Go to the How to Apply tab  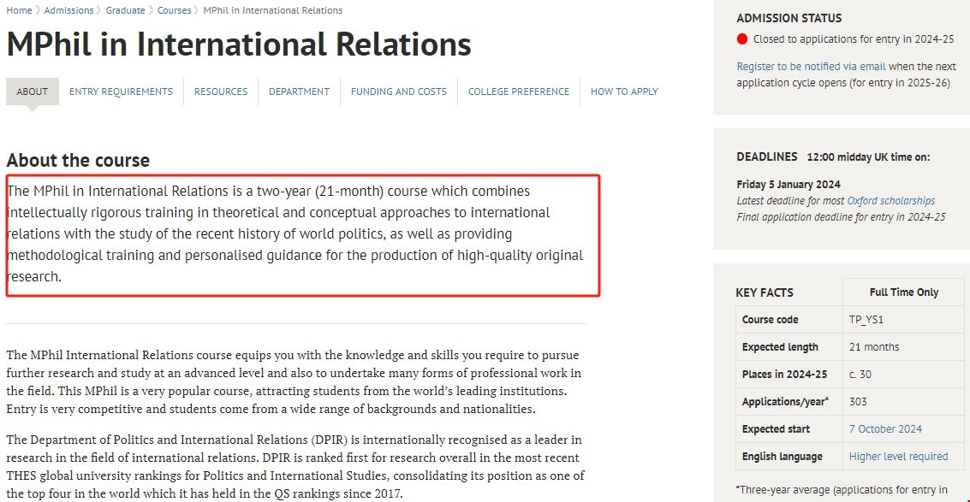point(624,92)
